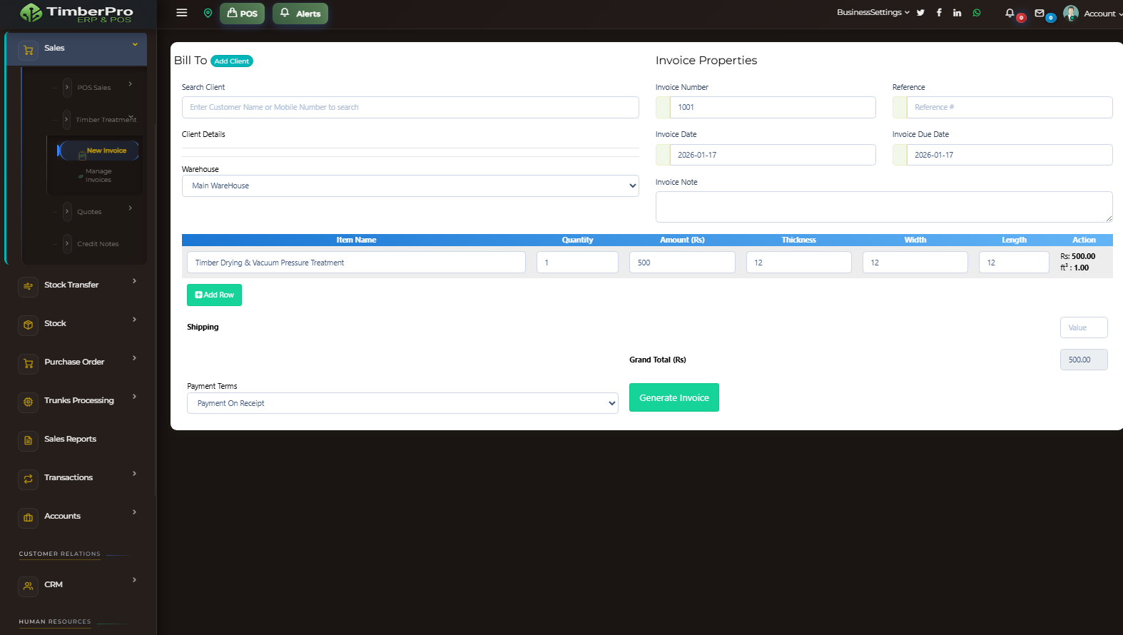
Task: Select New Invoice menu item
Action: point(98,151)
